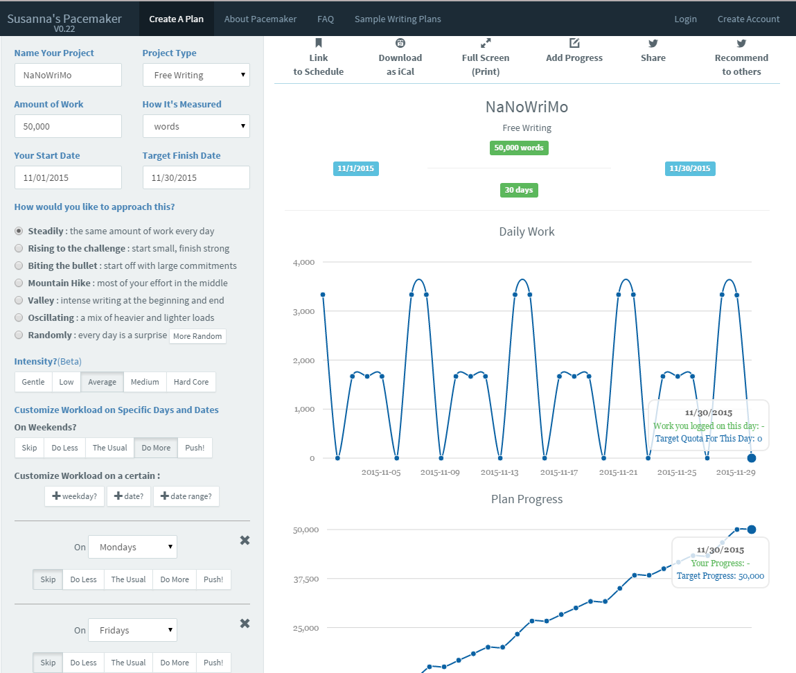
Task: Click the 11/1/2015 start date badge
Action: tap(356, 168)
